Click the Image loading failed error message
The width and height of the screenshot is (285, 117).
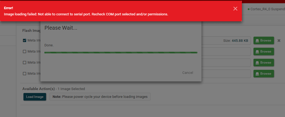[86, 14]
